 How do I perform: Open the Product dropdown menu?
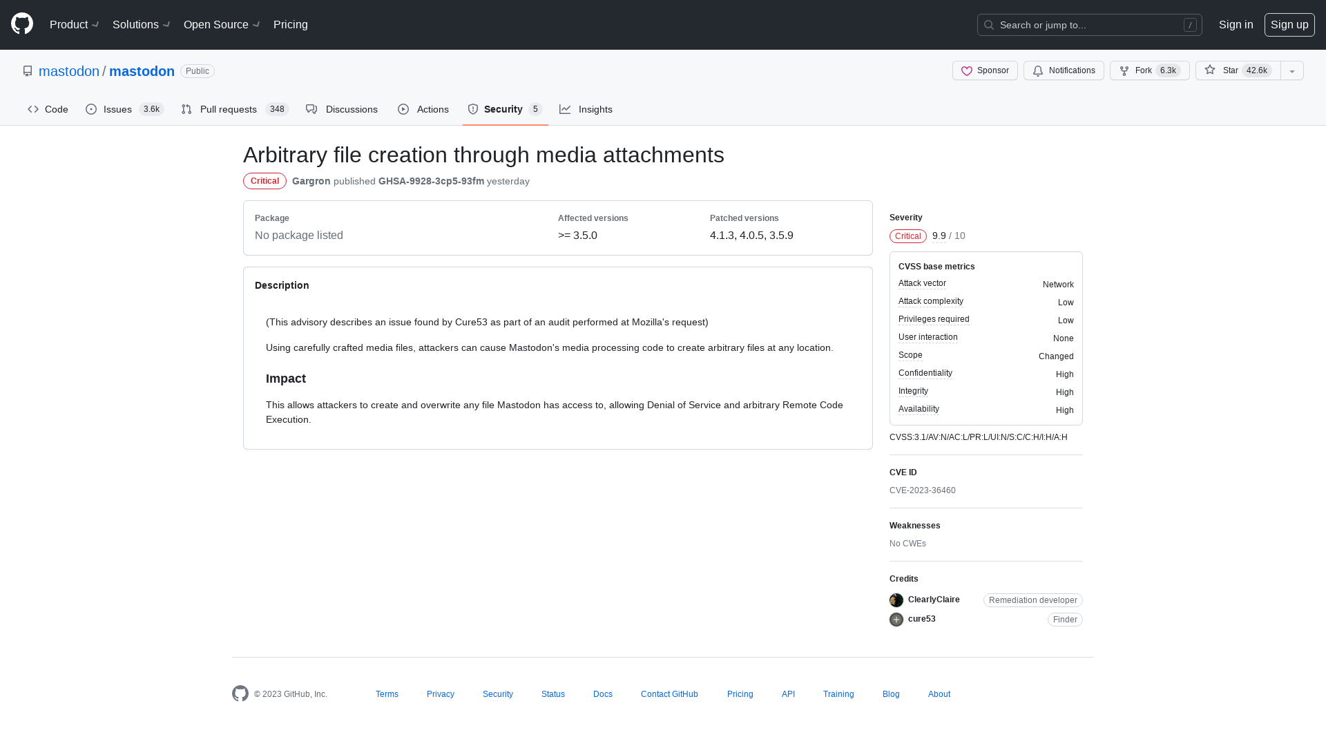tap(75, 25)
